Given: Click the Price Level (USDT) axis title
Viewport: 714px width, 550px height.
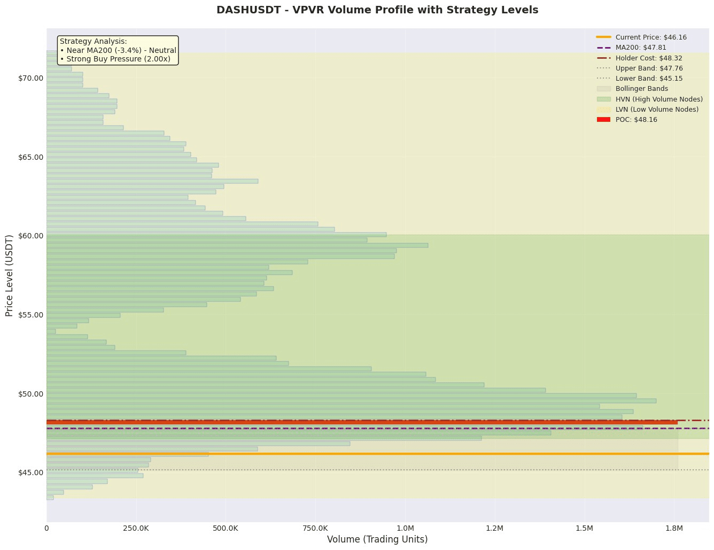Looking at the screenshot, I should point(10,275).
